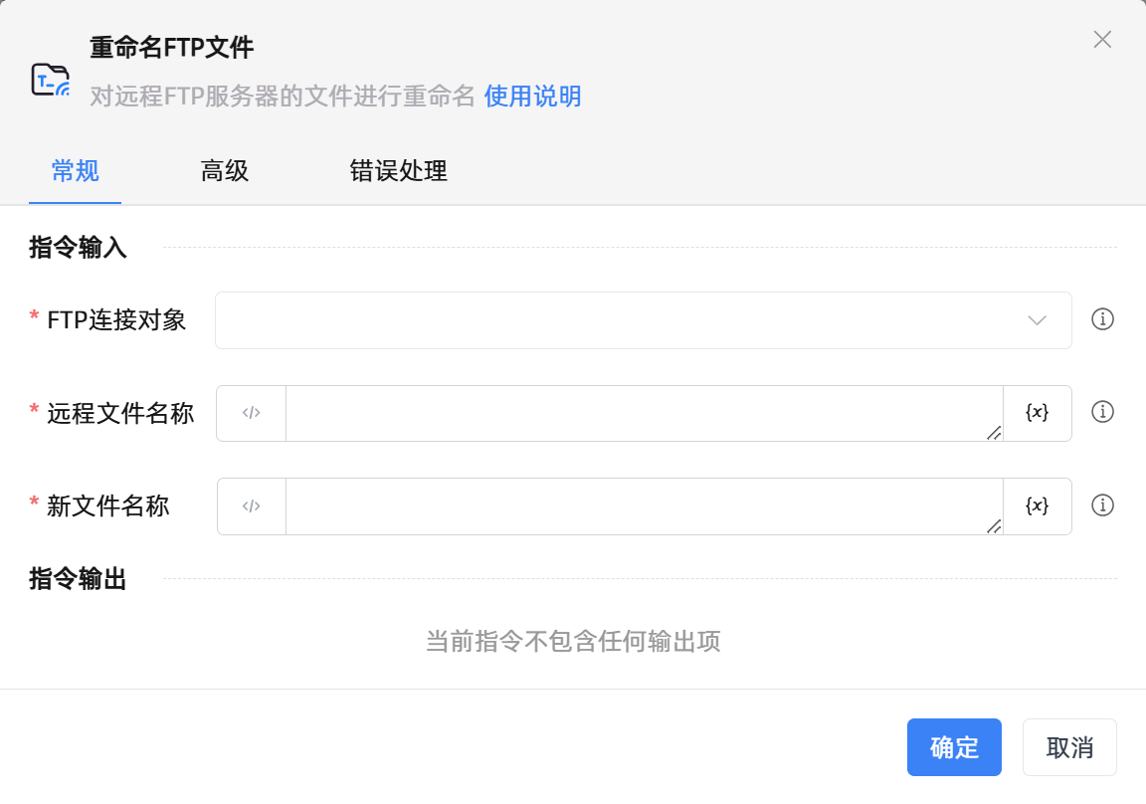Open the FTP连接对象 dropdown
1146x804 pixels.
(644, 320)
